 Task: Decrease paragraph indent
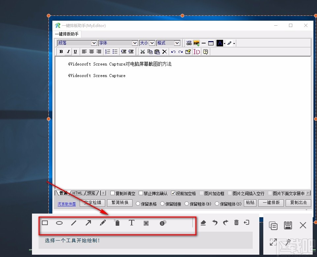pyautogui.click(x=124, y=52)
